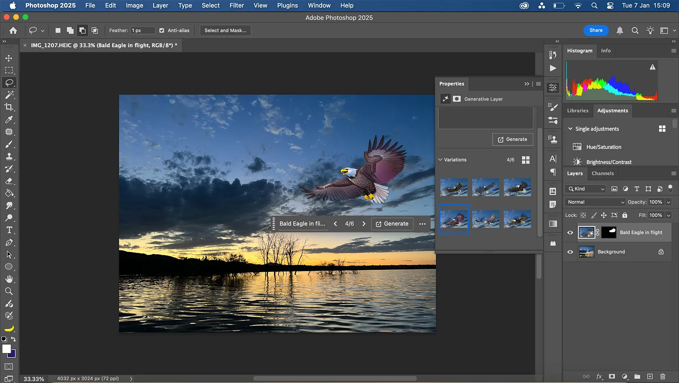Hide the Bald Eagle in flight layer
Screen dimensions: 679x383
pyautogui.click(x=570, y=233)
